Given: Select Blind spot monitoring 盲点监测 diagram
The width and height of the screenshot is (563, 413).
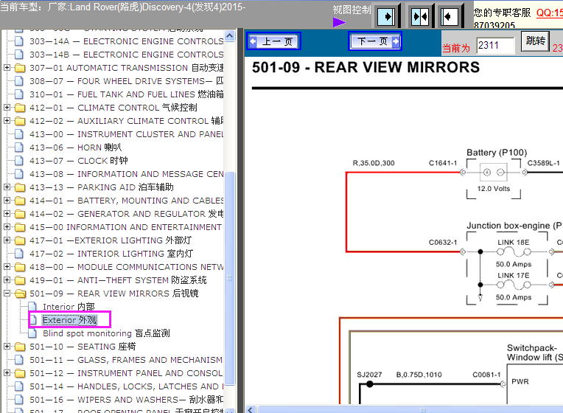Looking at the screenshot, I should [x=106, y=333].
